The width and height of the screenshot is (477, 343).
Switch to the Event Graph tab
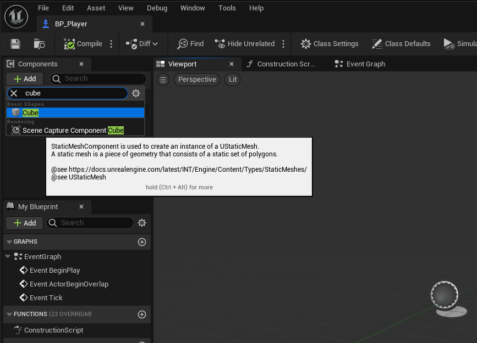(x=360, y=64)
